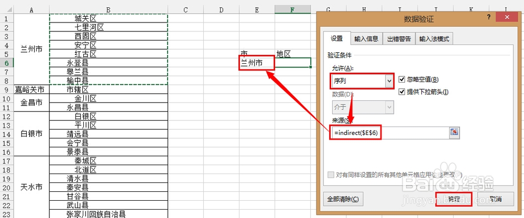Image resolution: width=524 pixels, height=218 pixels.
Task: Select row 6 header
Action: tap(7, 63)
